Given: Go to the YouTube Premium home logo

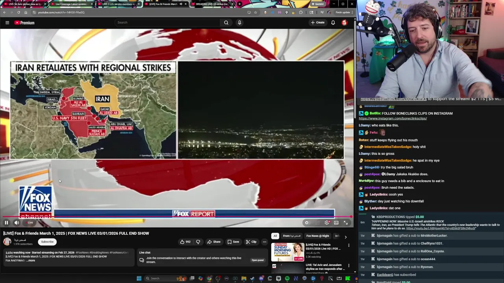Looking at the screenshot, I should pos(24,23).
